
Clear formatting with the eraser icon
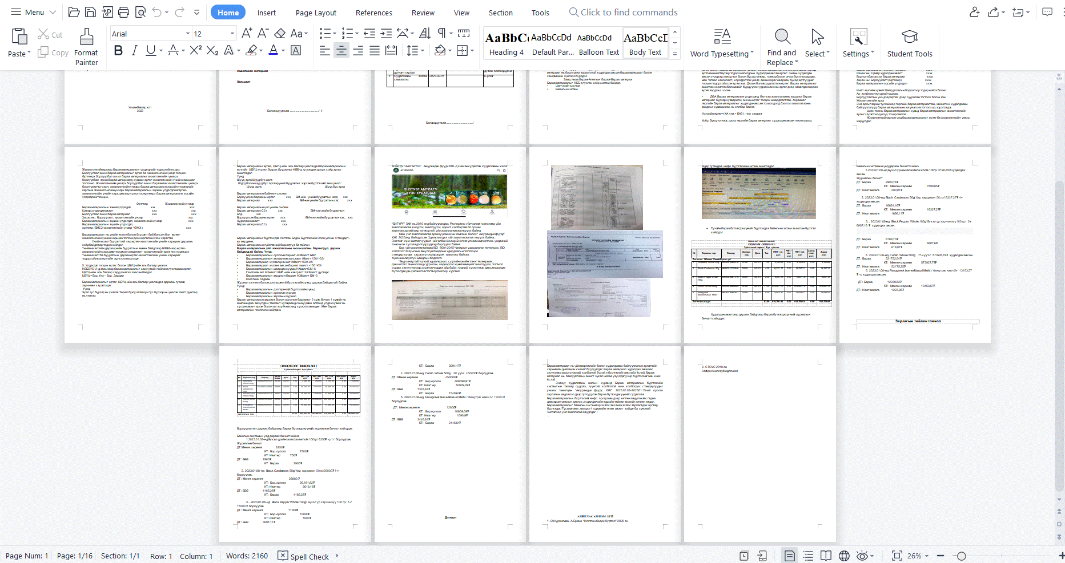(280, 33)
